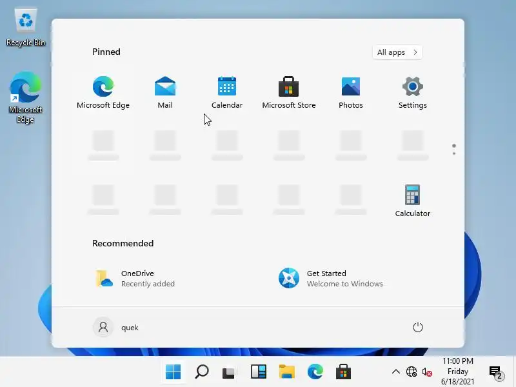Open the Widgets panel on taskbar
Image resolution: width=516 pixels, height=387 pixels.
[259, 372]
